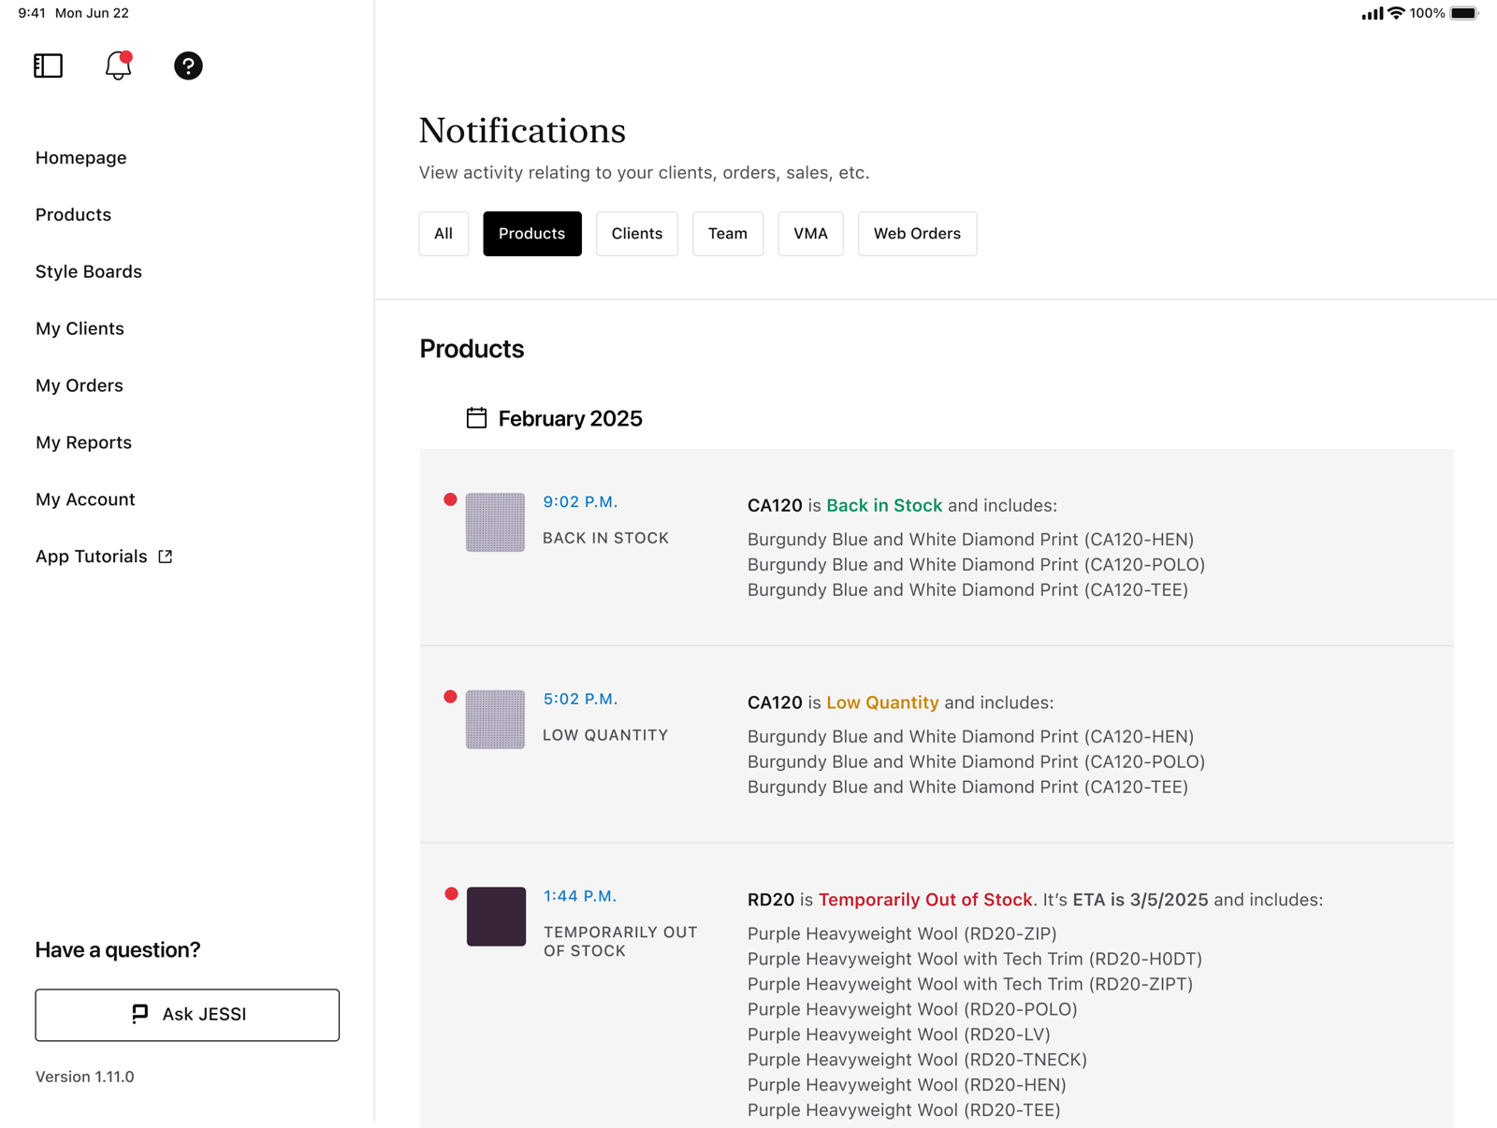Screen dimensions: 1497x1128
Task: Toggle the sidebar panel icon
Action: tap(49, 65)
